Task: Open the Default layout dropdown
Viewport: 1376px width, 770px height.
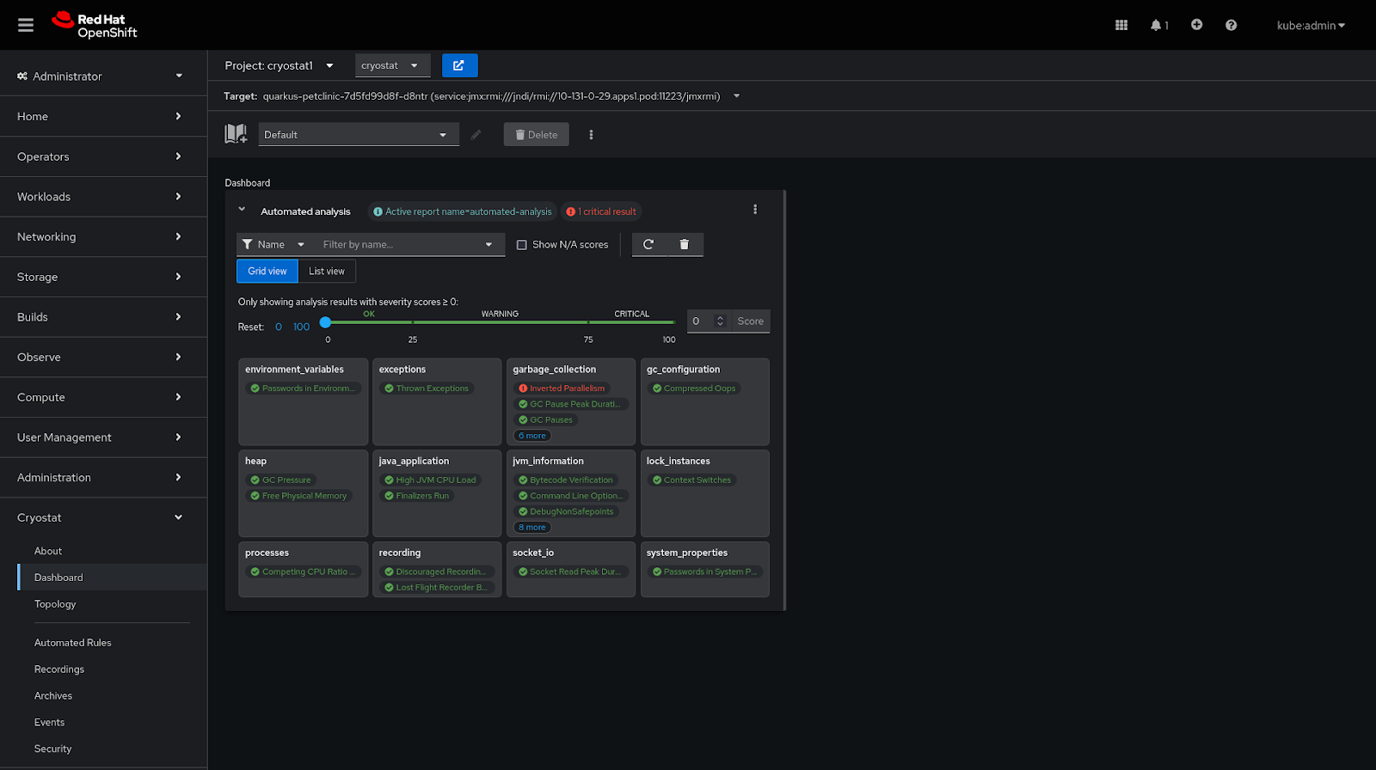Action: click(358, 135)
